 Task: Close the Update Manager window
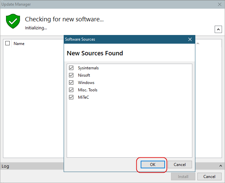coord(219,4)
